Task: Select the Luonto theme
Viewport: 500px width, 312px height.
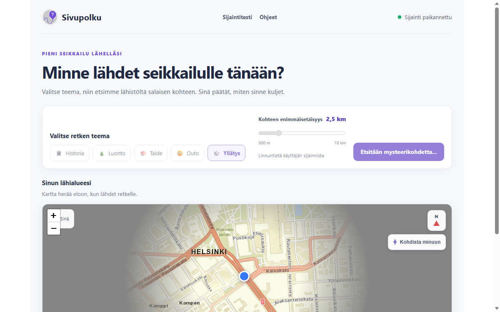Action: (112, 153)
